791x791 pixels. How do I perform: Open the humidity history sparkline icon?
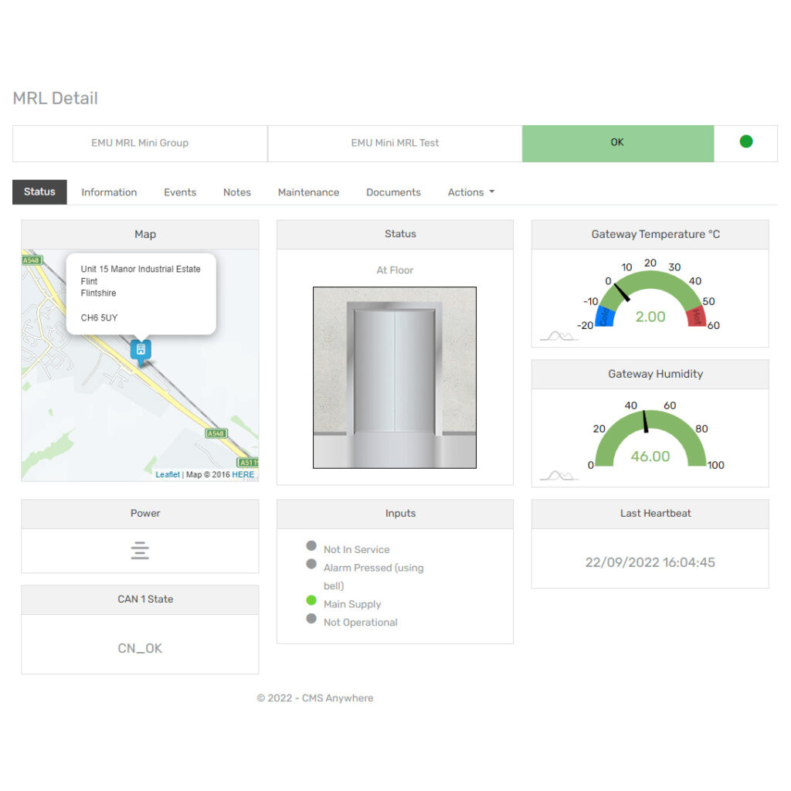click(558, 476)
